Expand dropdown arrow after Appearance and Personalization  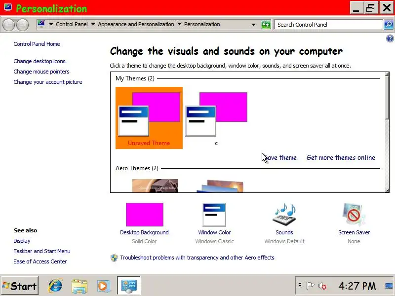point(179,24)
